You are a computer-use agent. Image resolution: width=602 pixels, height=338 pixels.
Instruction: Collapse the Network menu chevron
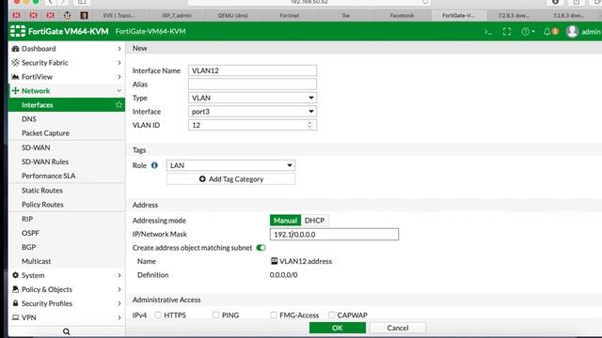[x=119, y=91]
